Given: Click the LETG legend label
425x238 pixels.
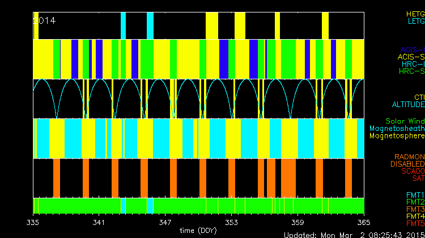Looking at the screenshot, I should coord(415,21).
